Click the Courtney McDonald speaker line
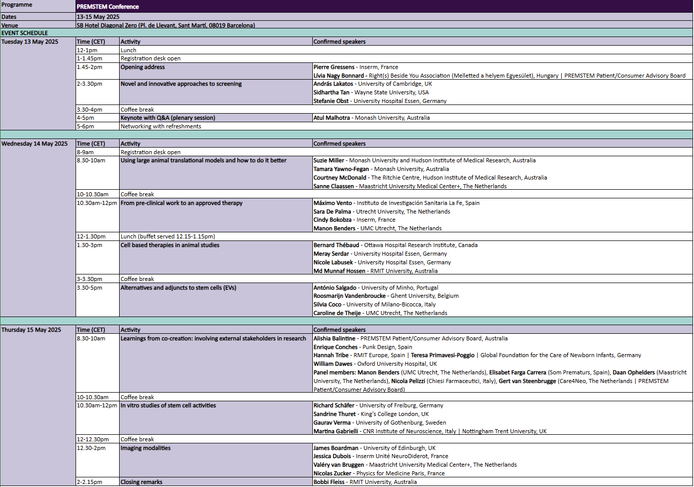The width and height of the screenshot is (694, 487). click(430, 178)
